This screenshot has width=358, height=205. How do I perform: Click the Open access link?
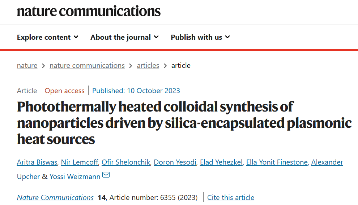[x=64, y=91]
